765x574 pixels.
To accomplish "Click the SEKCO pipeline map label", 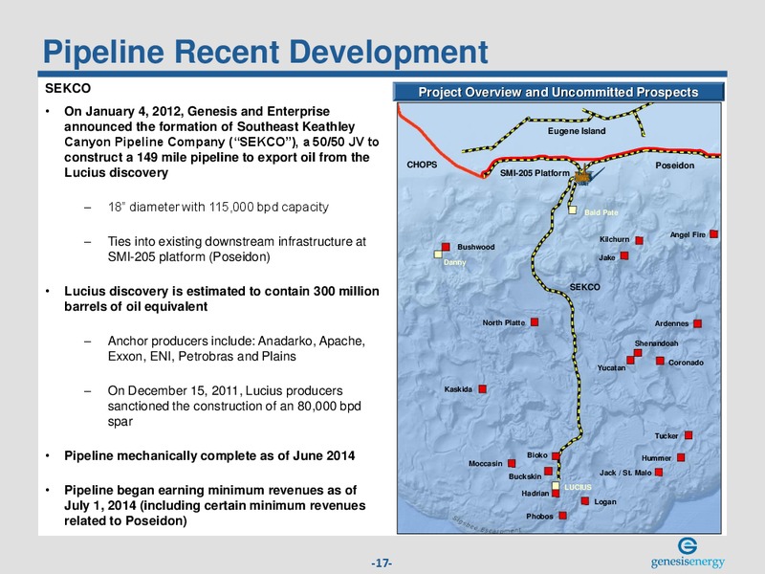I will coord(584,287).
